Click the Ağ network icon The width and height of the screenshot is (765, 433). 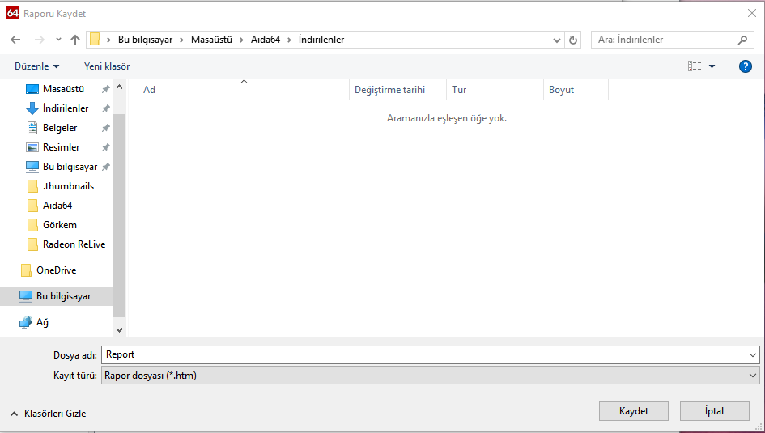point(26,322)
